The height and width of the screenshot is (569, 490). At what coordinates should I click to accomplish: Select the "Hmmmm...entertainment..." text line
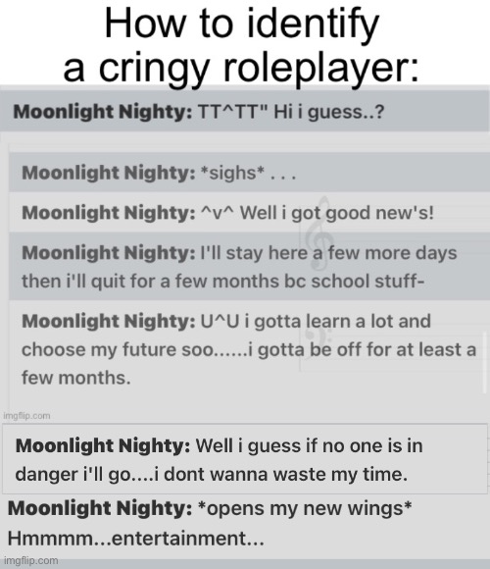click(x=136, y=538)
